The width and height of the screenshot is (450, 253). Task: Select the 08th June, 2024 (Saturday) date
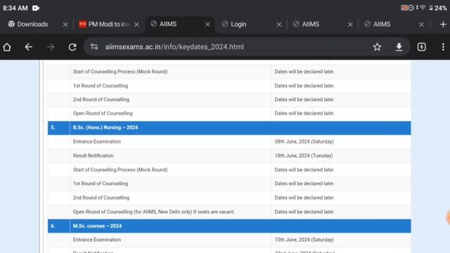pyautogui.click(x=304, y=141)
